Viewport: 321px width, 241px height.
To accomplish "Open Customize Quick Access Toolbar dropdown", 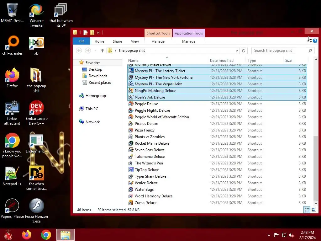I will pyautogui.click(x=98, y=33).
